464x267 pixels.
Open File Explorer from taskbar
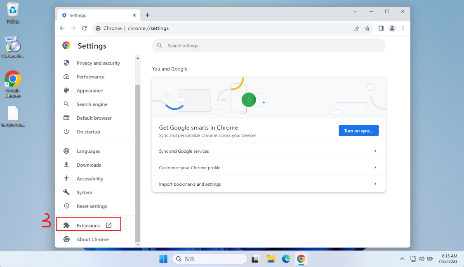tap(271, 259)
